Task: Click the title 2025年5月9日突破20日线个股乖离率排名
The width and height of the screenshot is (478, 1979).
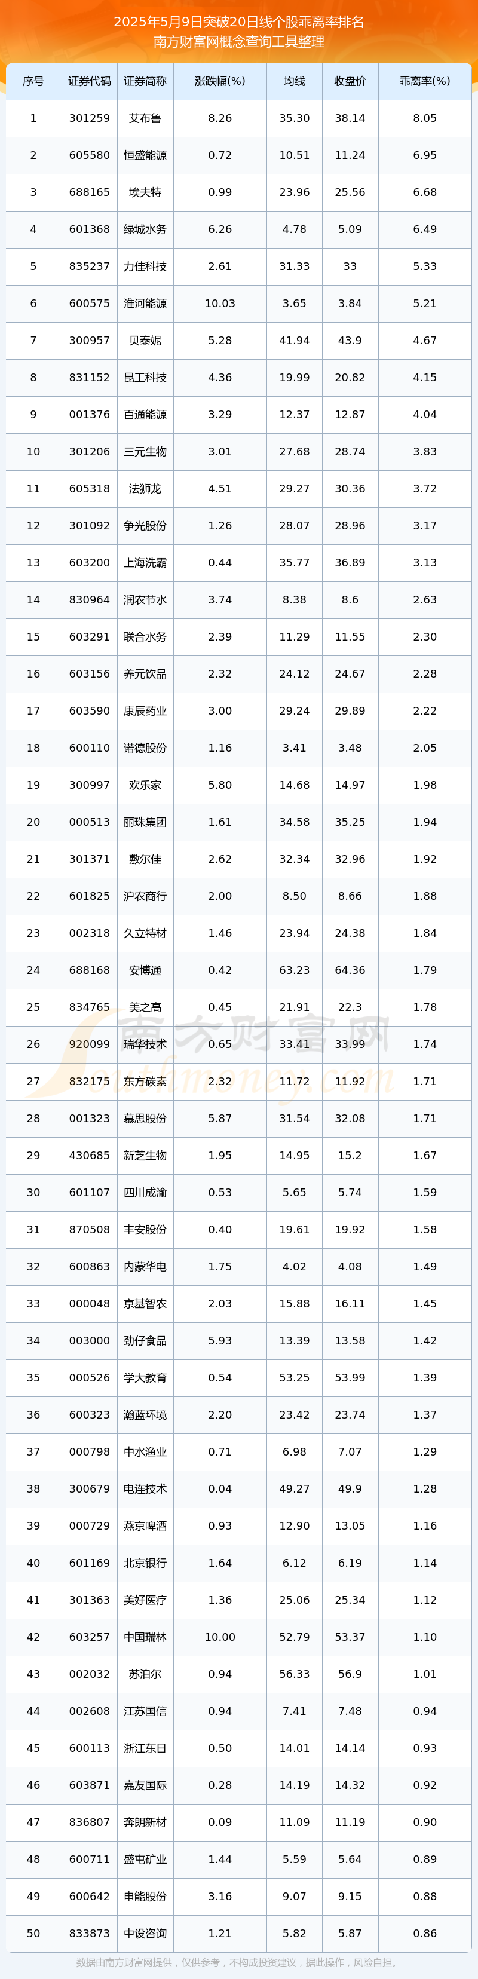Action: point(239,22)
